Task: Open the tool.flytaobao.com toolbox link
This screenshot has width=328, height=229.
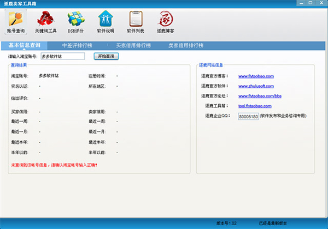Action: coord(255,105)
